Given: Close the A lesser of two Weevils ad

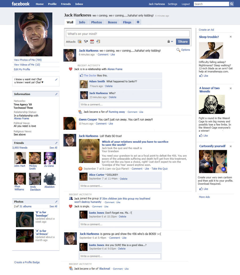Looking at the screenshot, I should point(231,88).
